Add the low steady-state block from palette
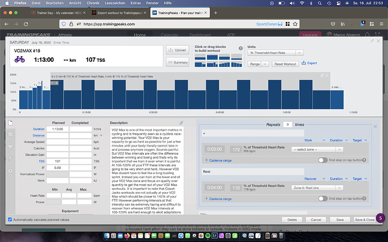Image resolution: width=388 pixels, height=242 pixels. point(200,57)
